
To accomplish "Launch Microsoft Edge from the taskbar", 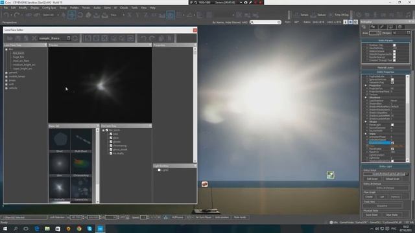I will tap(37, 228).
